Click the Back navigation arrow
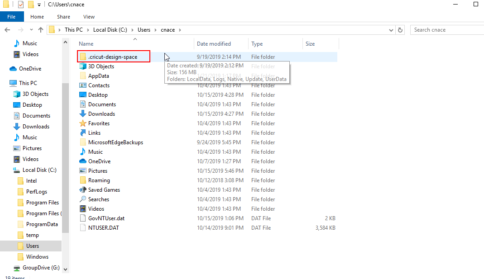The width and height of the screenshot is (484, 279). pos(7,29)
